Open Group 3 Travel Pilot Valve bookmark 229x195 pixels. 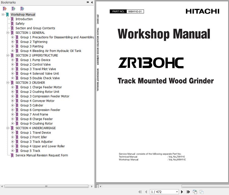click(x=38, y=69)
